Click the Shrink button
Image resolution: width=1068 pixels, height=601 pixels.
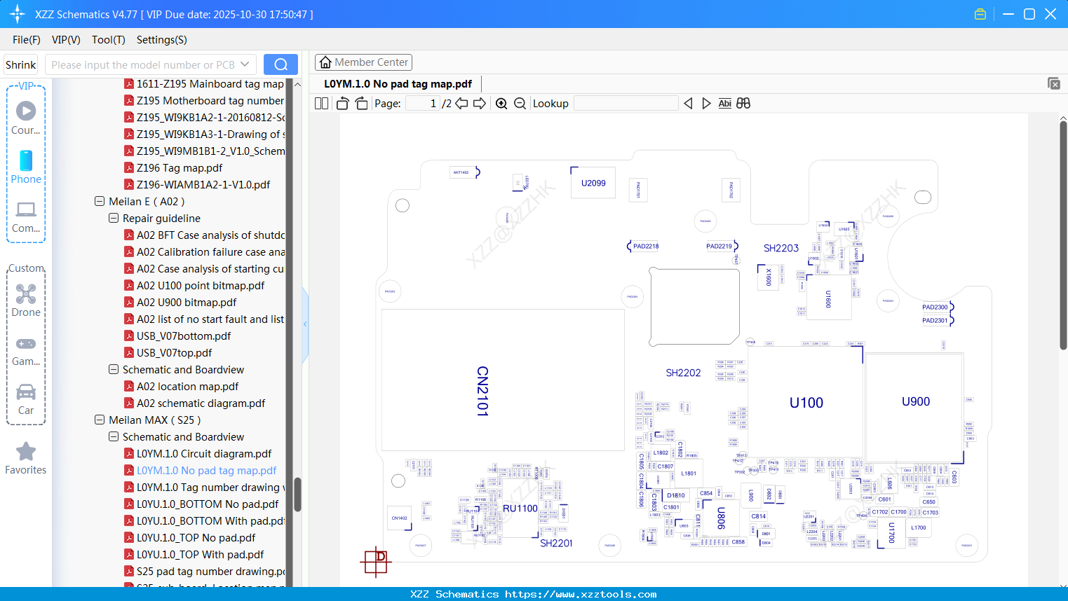pos(20,64)
